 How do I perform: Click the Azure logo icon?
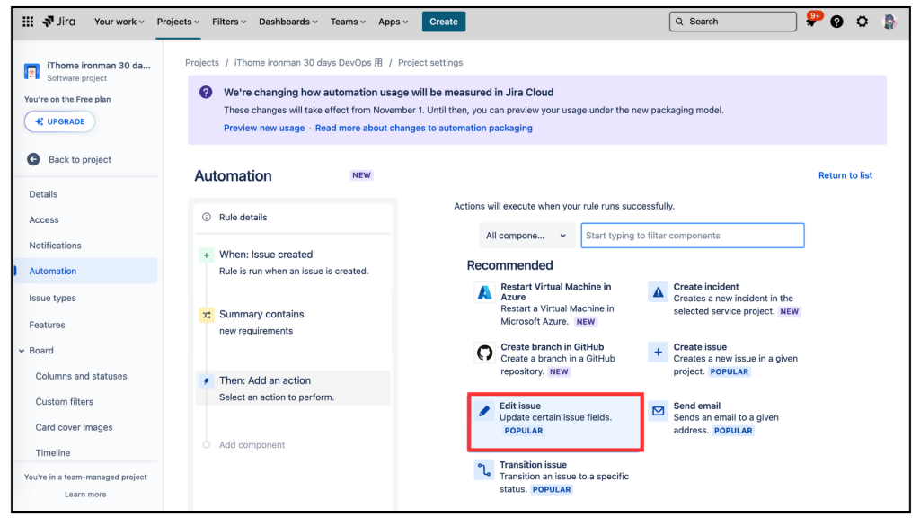point(484,292)
